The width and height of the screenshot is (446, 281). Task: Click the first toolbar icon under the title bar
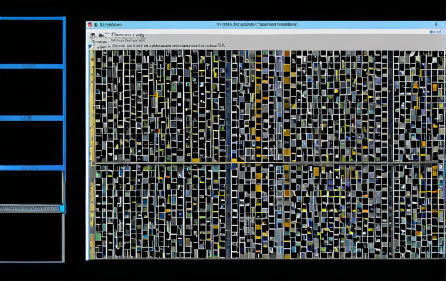93,36
